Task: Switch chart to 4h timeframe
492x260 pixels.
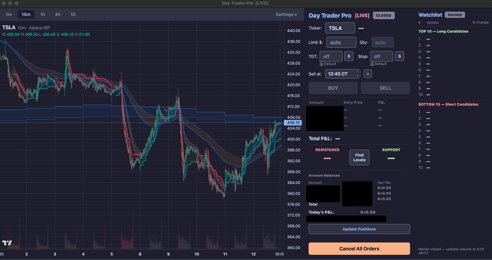Action: click(x=58, y=14)
